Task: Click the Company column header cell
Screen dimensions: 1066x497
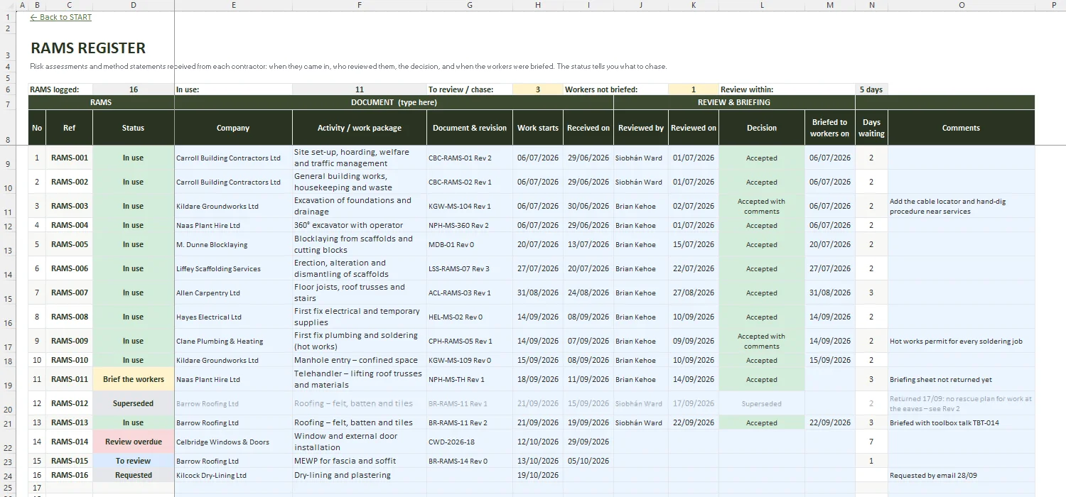Action: [x=233, y=128]
